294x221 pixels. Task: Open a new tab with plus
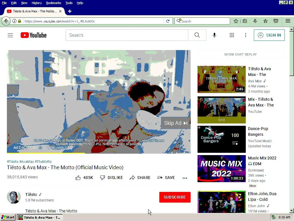(x=69, y=11)
